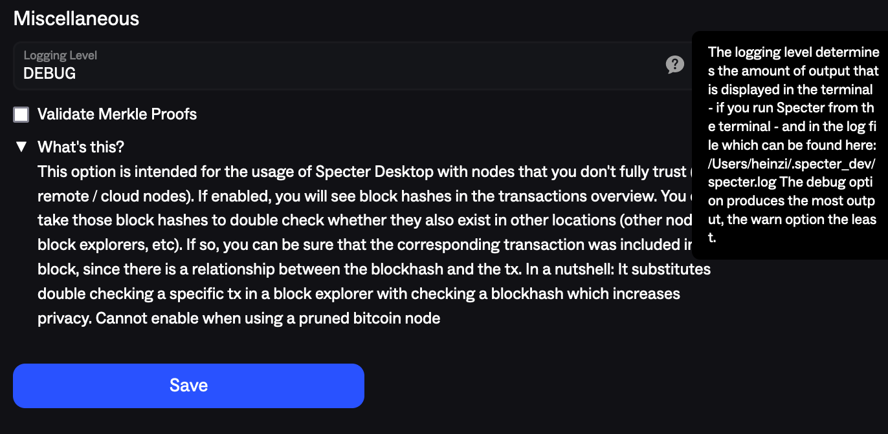Screen dimensions: 888x434
Task: Save the miscellaneous settings
Action: (188, 386)
